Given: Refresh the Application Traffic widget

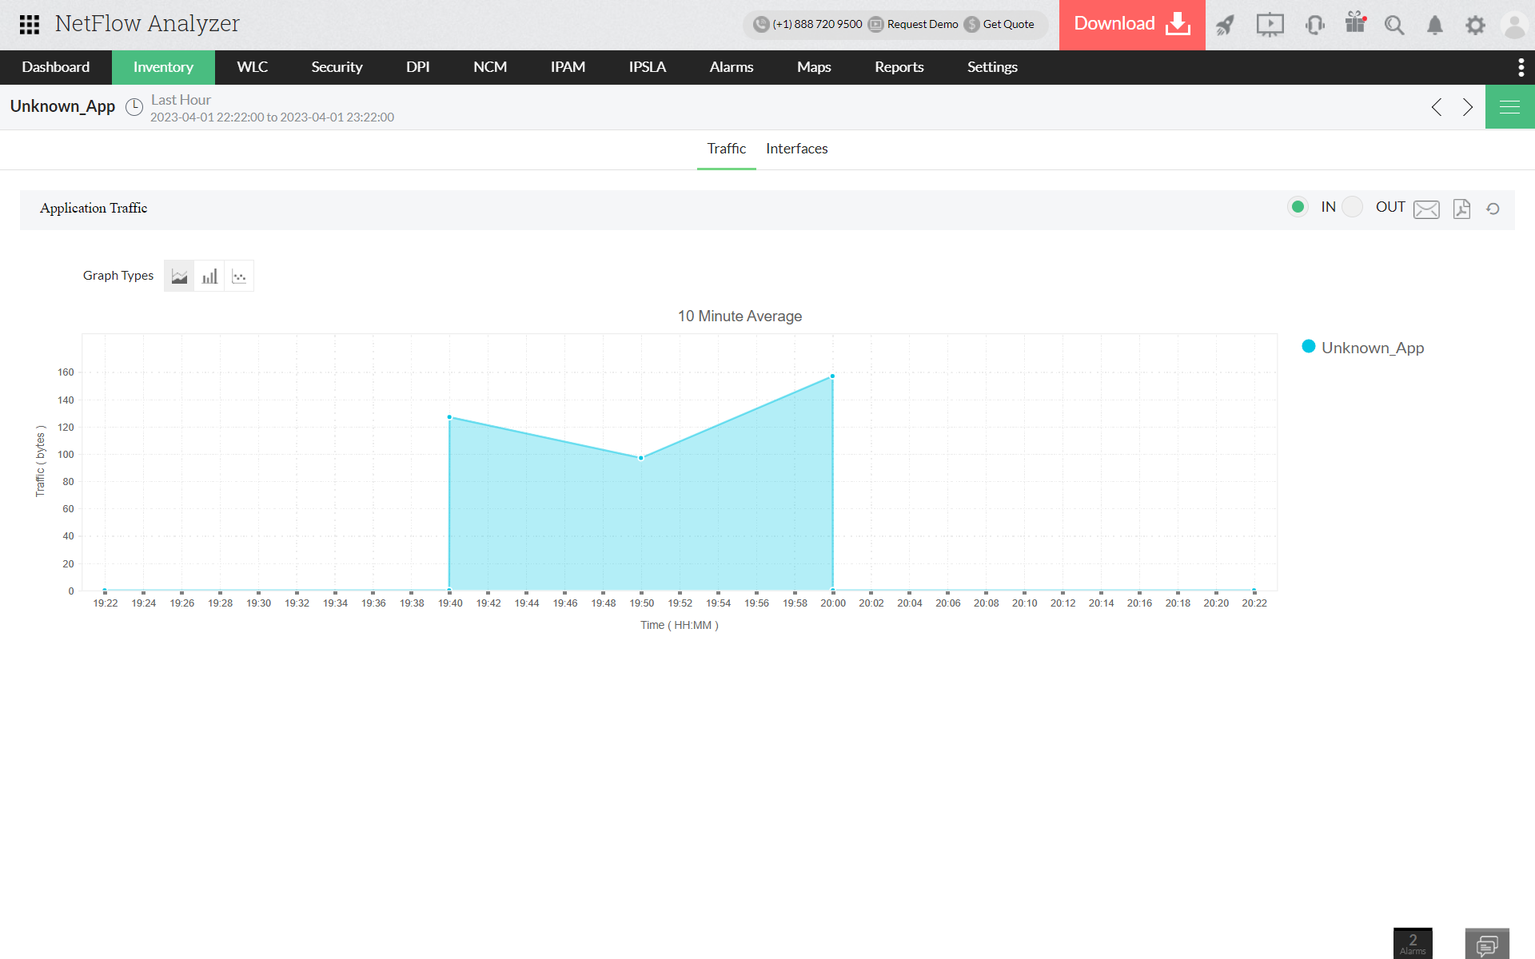Looking at the screenshot, I should [x=1493, y=209].
